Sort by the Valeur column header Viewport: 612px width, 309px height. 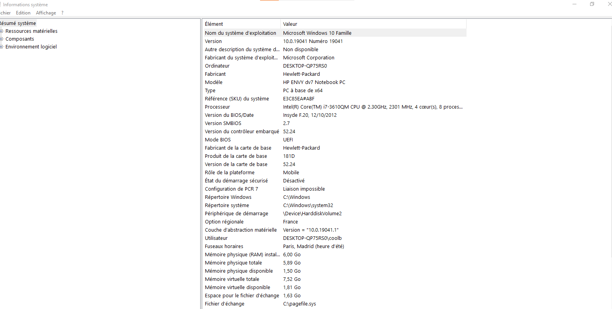[373, 24]
